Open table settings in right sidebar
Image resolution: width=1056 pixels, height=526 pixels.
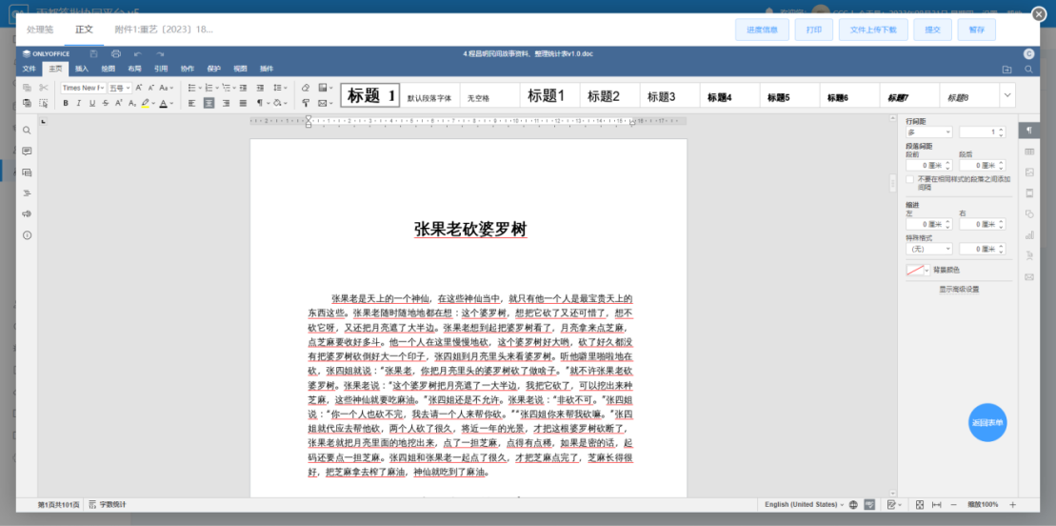[1029, 152]
